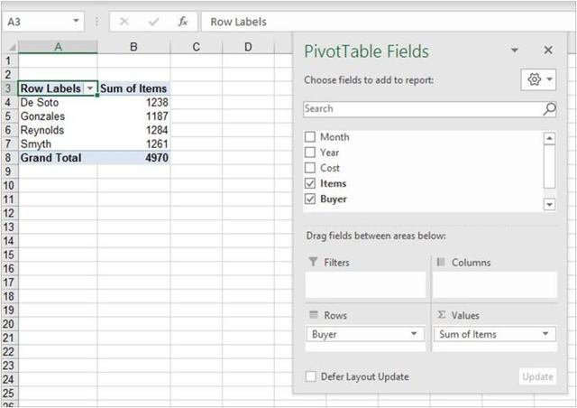The height and width of the screenshot is (408, 577).
Task: Open the Row Labels filter dropdown
Action: tap(90, 88)
